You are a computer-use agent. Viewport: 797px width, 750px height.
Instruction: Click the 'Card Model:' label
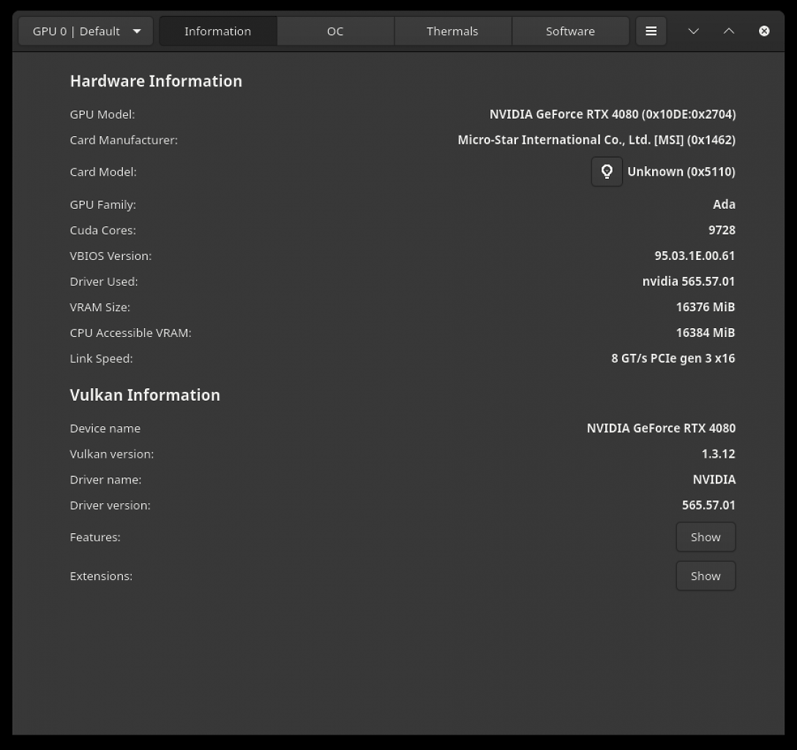pyautogui.click(x=103, y=172)
